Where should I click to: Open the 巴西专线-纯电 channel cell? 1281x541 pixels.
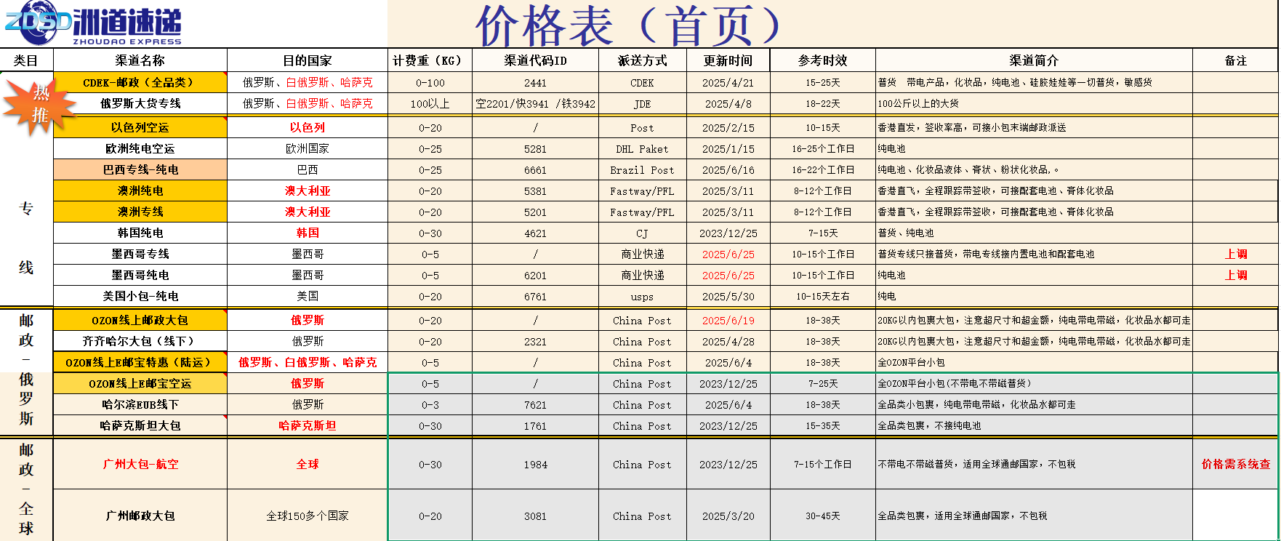point(140,169)
